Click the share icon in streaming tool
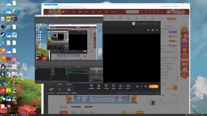The image size is (207, 116). point(157,30)
